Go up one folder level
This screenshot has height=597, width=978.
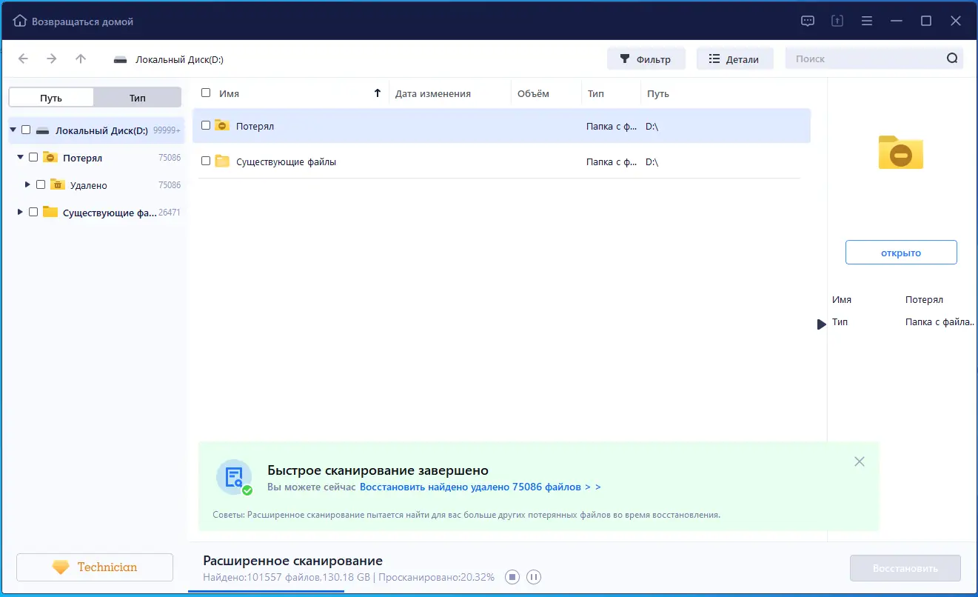(x=81, y=58)
